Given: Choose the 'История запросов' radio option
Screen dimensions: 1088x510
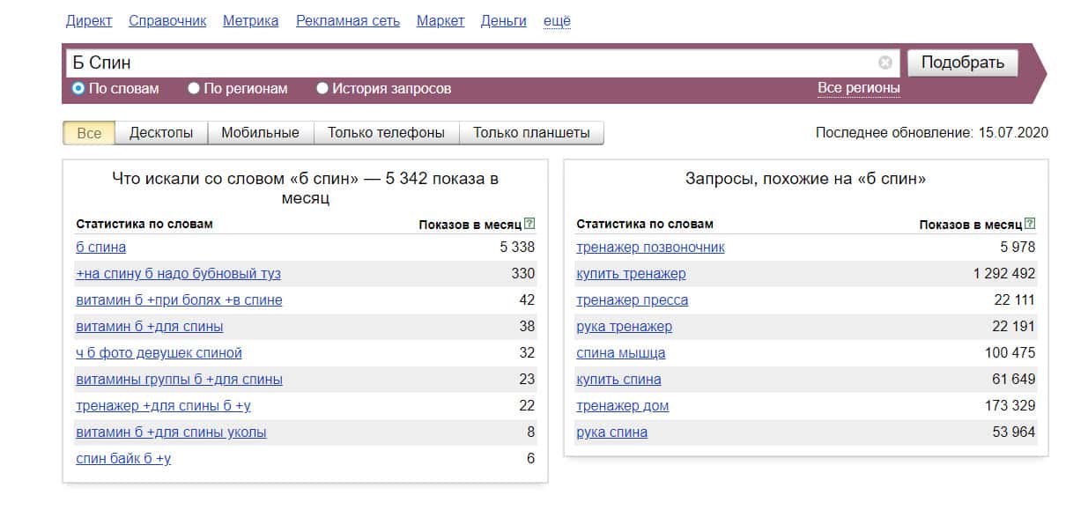Looking at the screenshot, I should (x=322, y=88).
